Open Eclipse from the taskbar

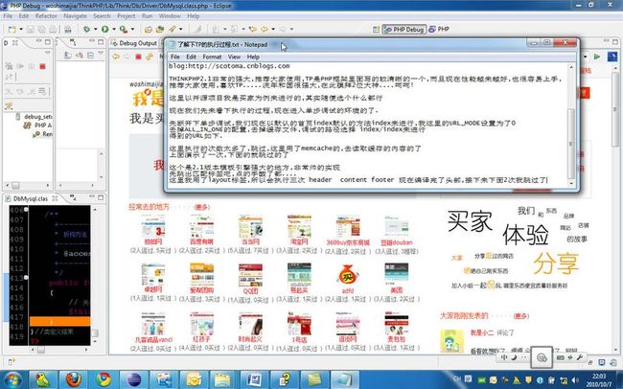click(x=134, y=379)
